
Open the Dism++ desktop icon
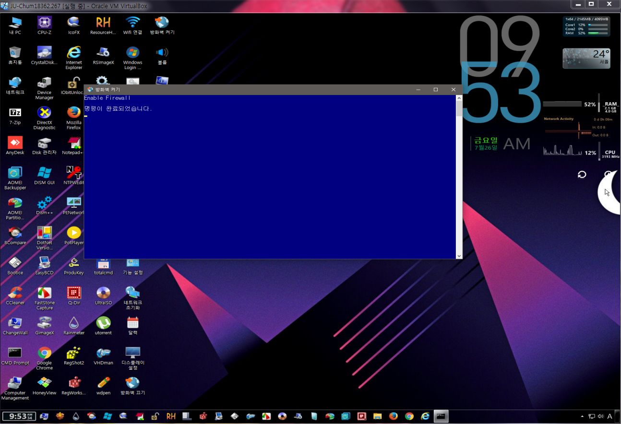[x=44, y=205]
